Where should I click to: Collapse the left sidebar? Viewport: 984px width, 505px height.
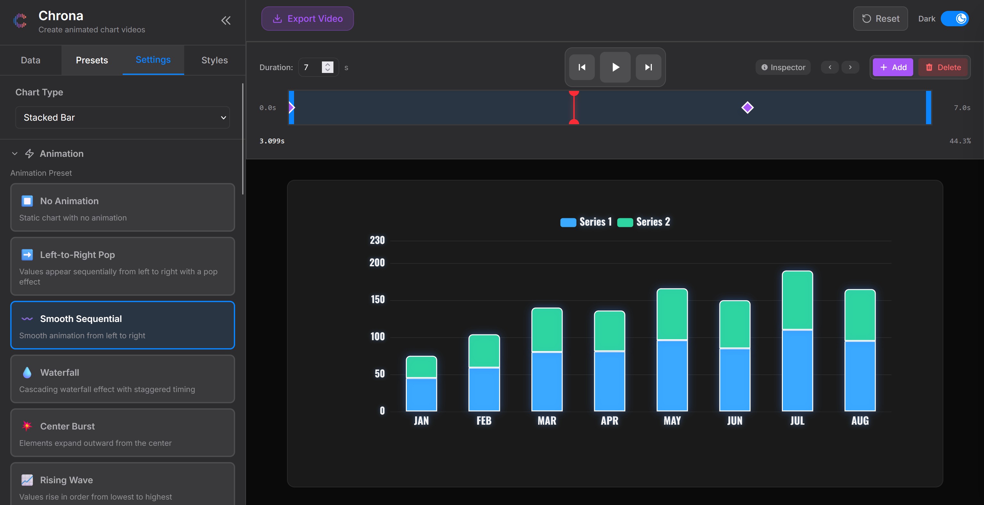[225, 20]
